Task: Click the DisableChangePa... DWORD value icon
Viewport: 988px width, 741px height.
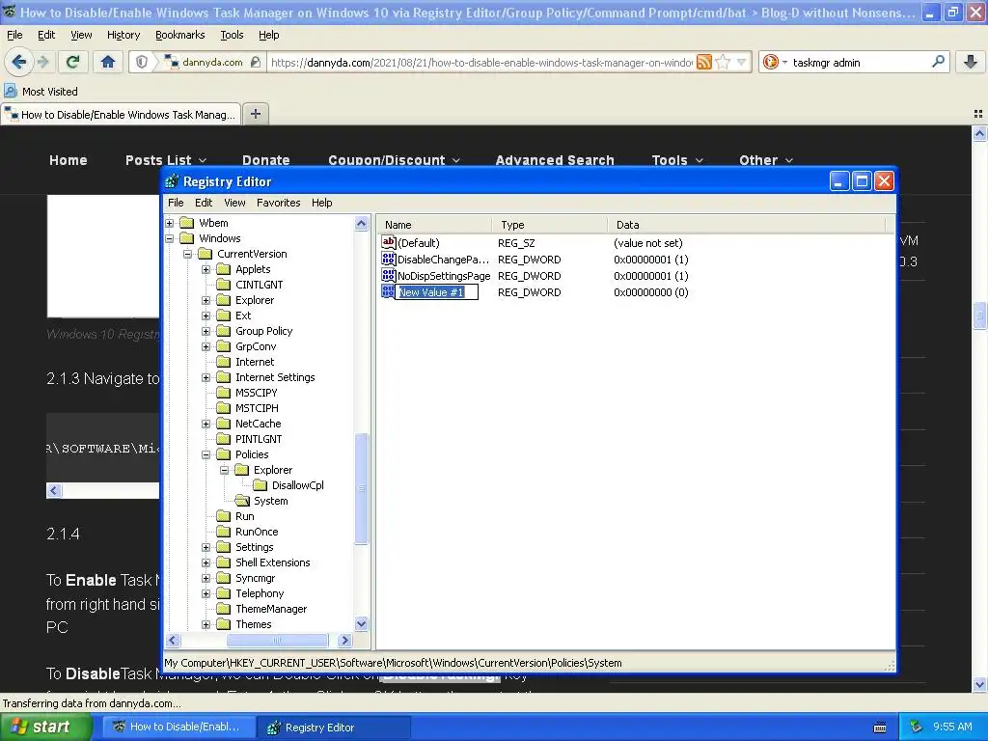Action: click(388, 259)
